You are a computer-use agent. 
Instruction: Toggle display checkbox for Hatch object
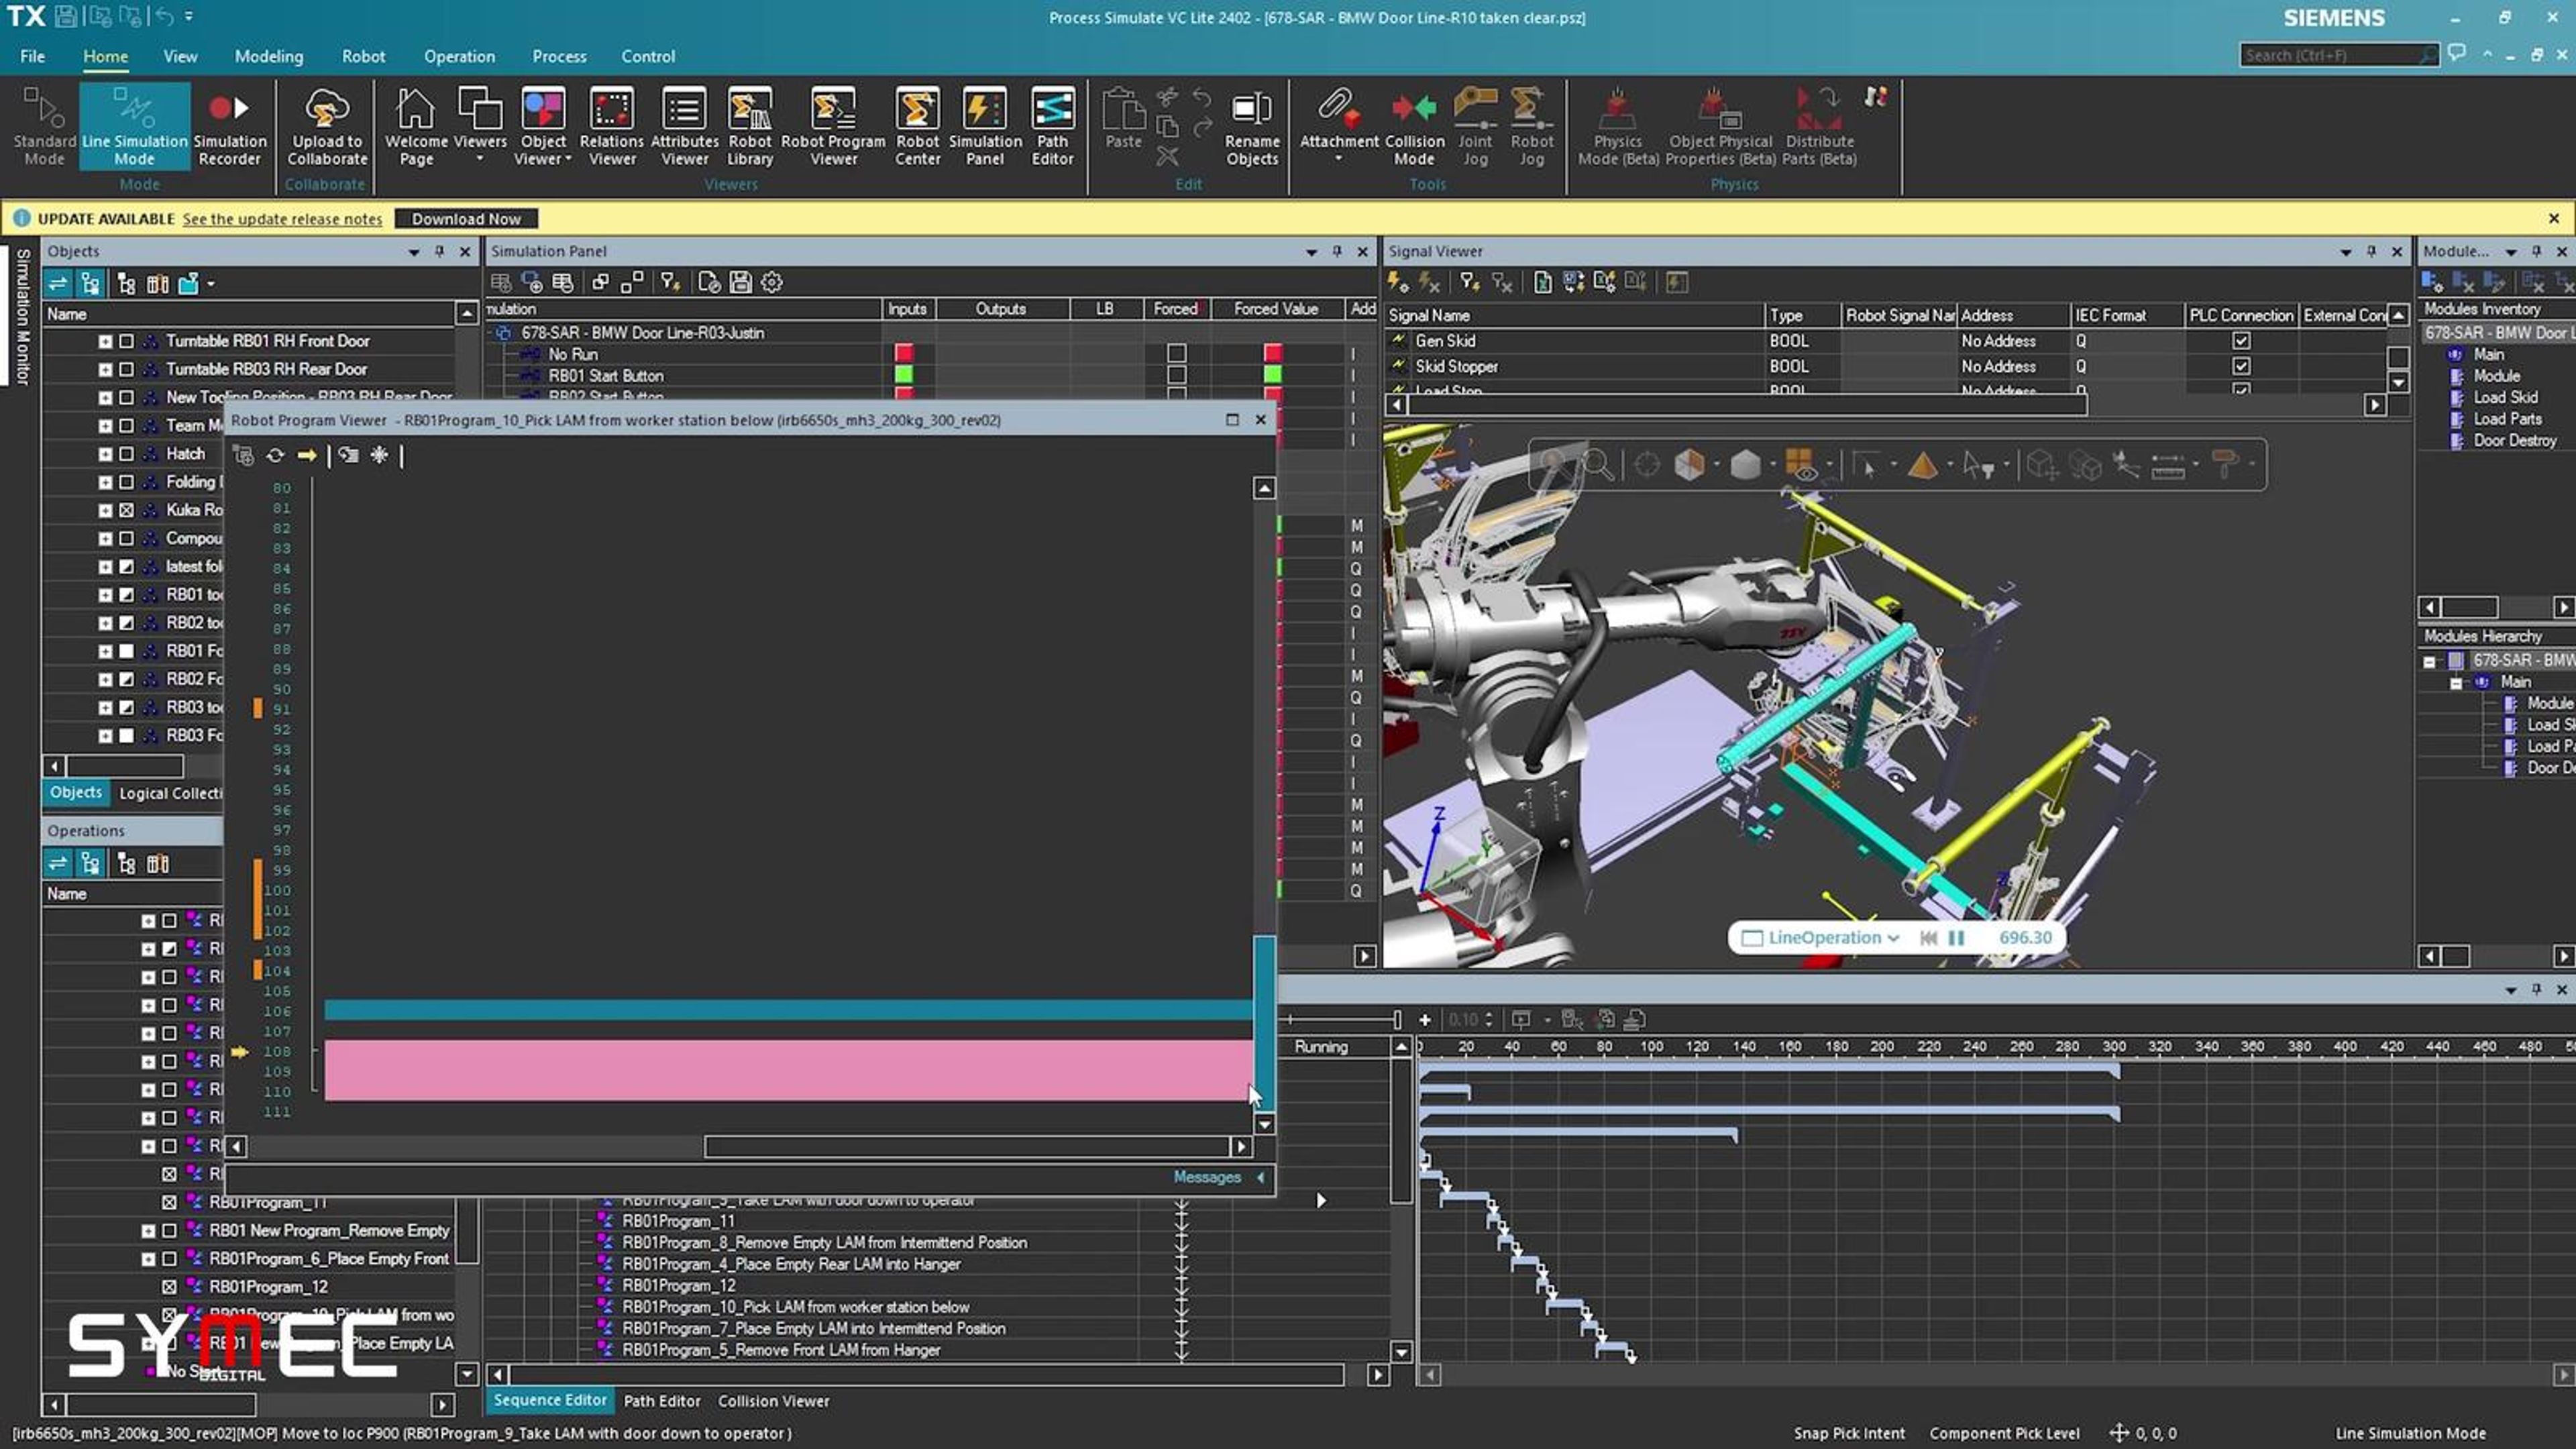click(126, 453)
